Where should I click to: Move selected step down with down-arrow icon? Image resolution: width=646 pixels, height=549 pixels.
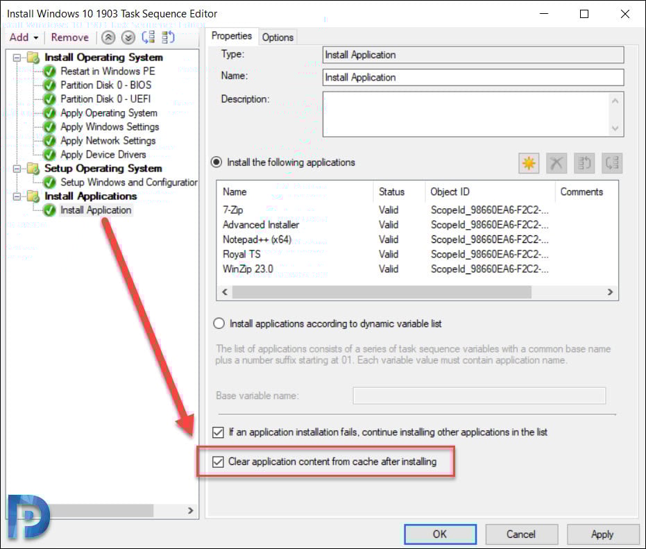point(128,38)
